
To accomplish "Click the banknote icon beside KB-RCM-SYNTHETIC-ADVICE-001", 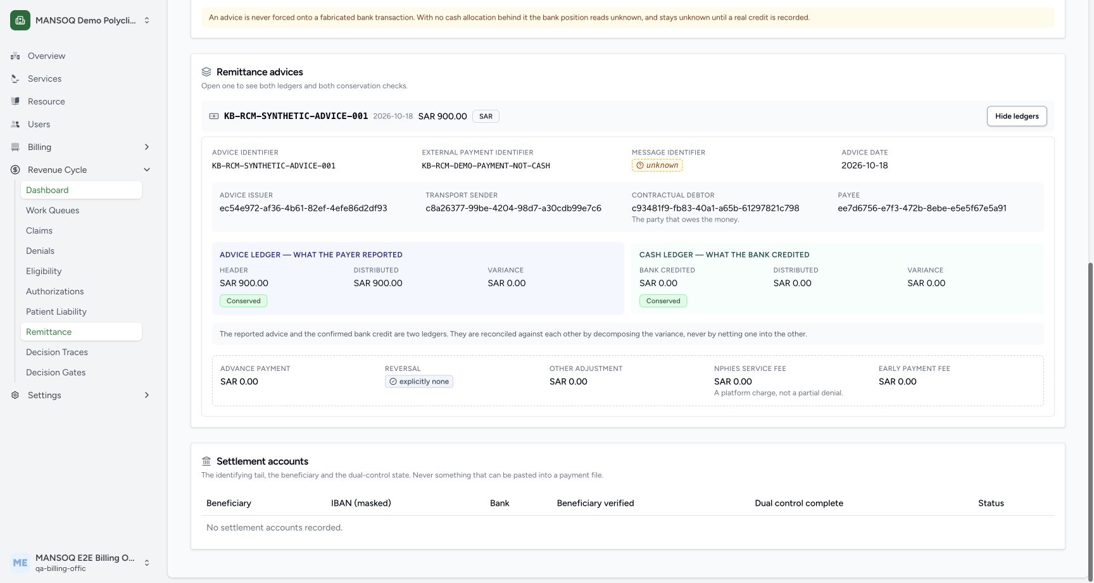I will pos(214,116).
